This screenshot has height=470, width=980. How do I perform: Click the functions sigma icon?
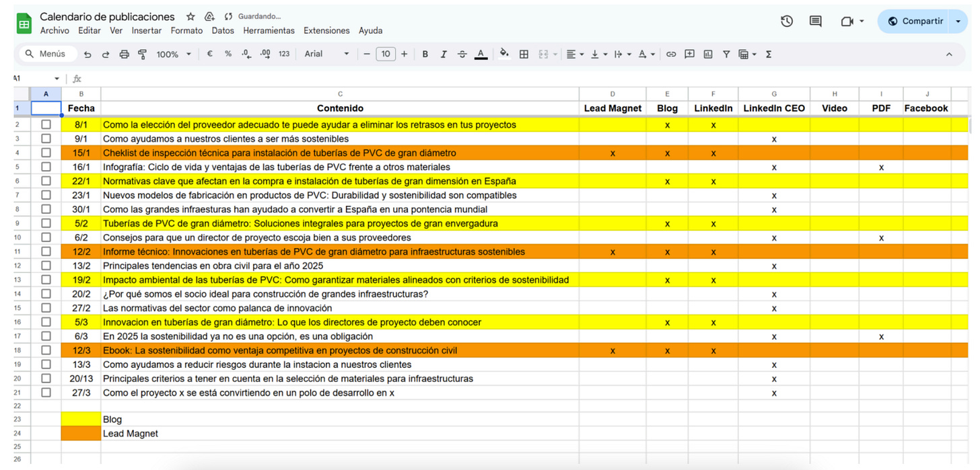click(x=769, y=54)
